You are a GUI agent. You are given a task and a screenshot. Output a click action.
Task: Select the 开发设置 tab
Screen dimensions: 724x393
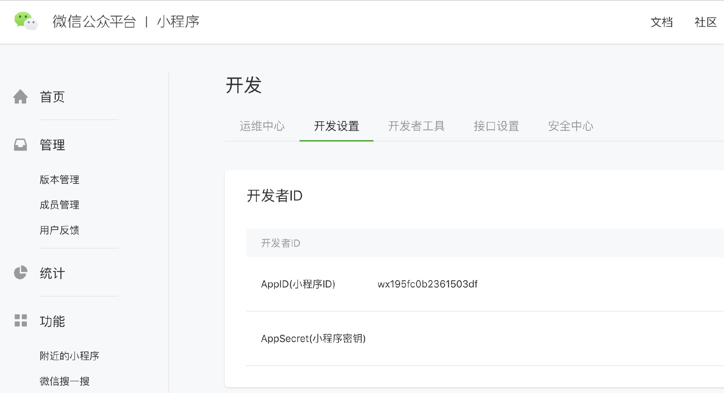pyautogui.click(x=336, y=126)
